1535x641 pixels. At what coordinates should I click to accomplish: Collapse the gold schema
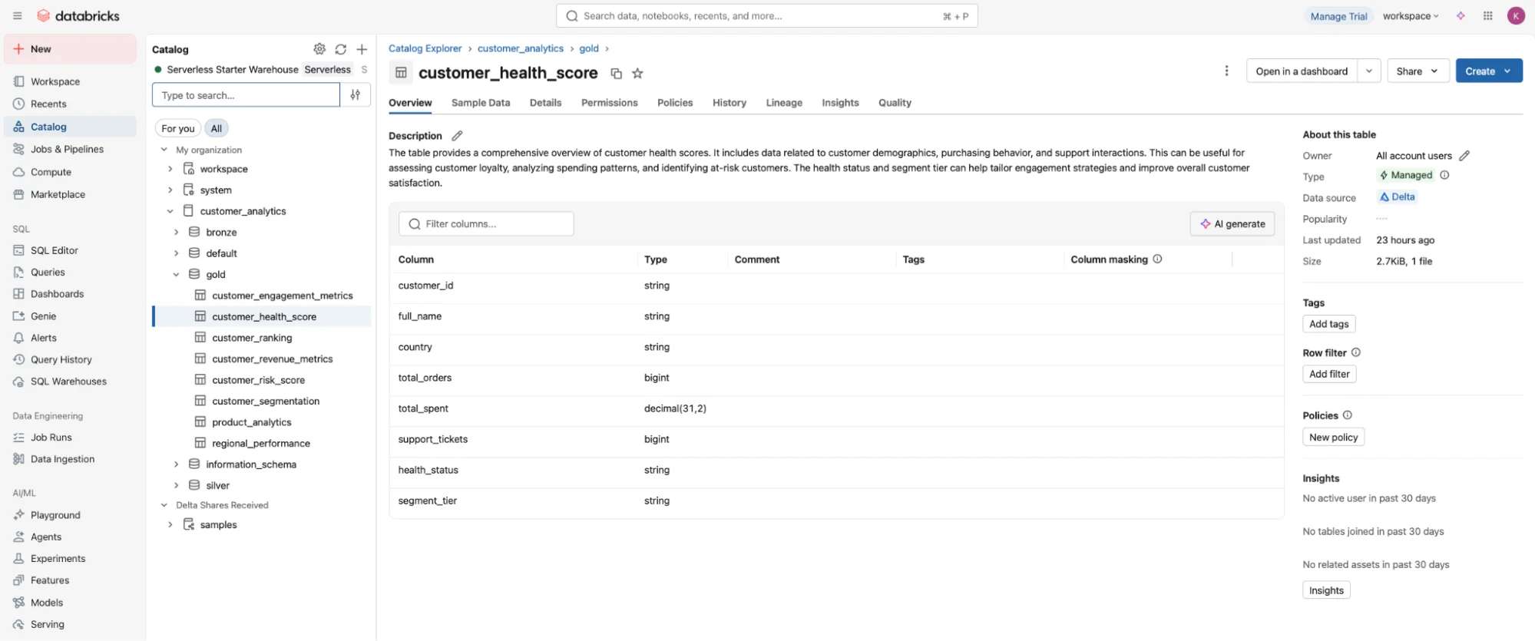(x=176, y=274)
